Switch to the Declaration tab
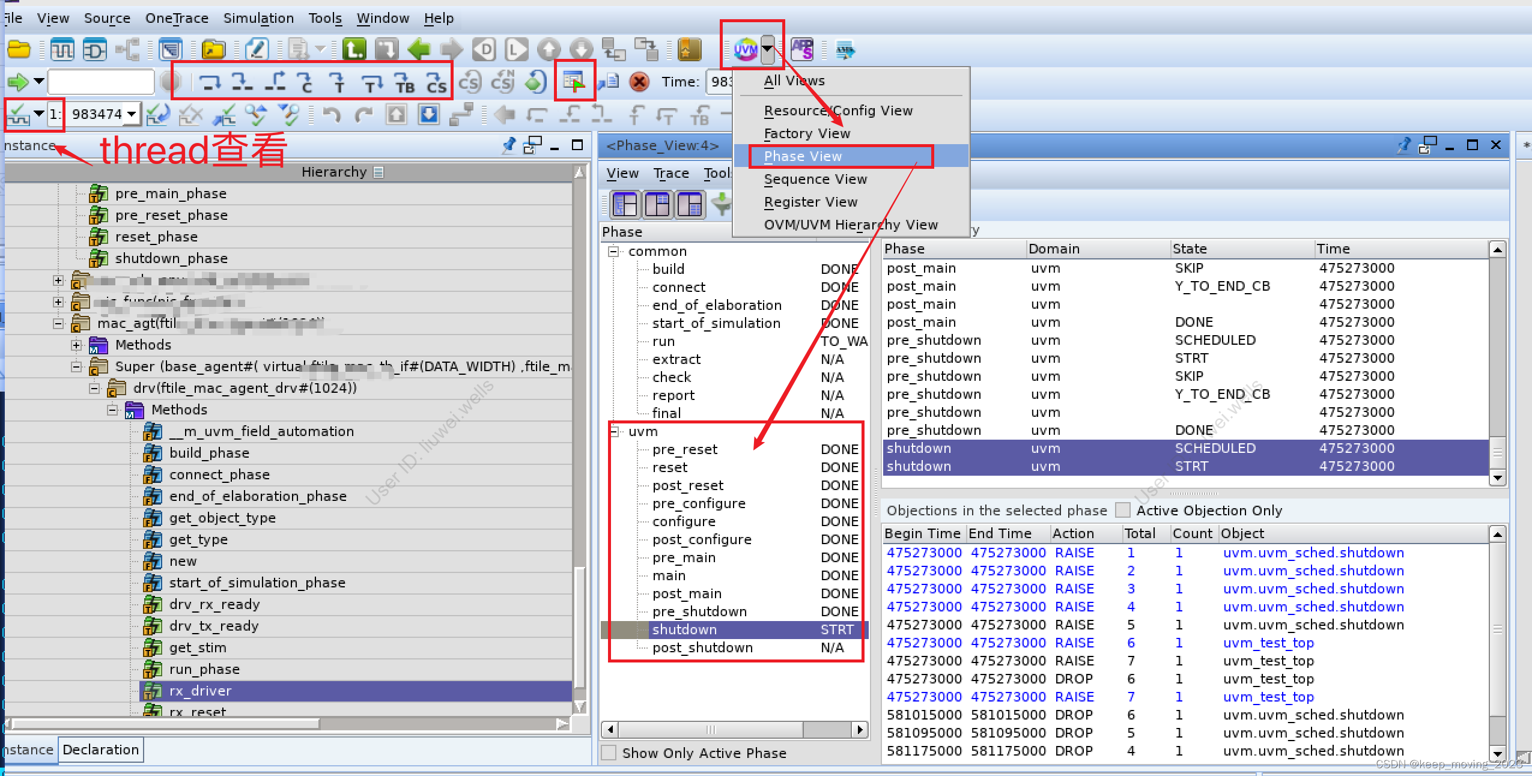 101,750
